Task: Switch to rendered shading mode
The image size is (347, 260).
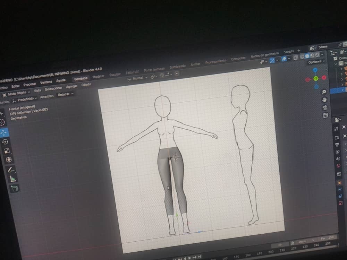Action: coord(317,55)
